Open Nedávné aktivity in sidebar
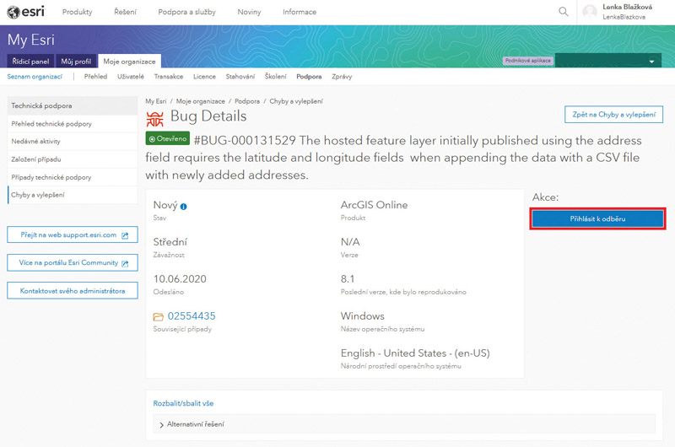 [x=73, y=142]
